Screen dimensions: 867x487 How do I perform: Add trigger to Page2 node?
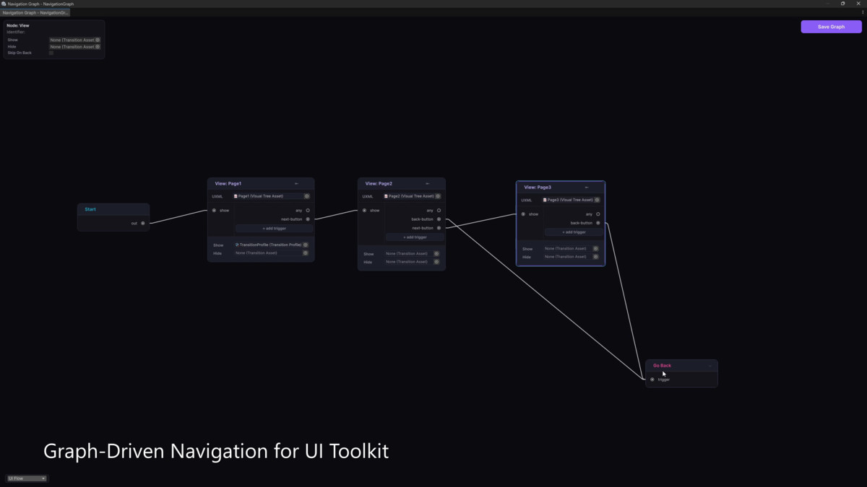(x=415, y=237)
